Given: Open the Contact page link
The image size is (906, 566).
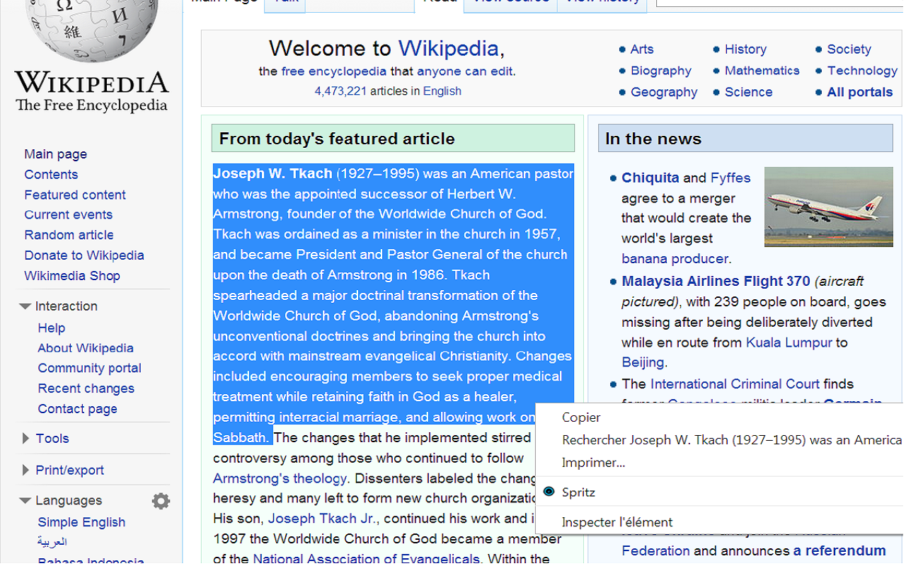Looking at the screenshot, I should [x=77, y=409].
